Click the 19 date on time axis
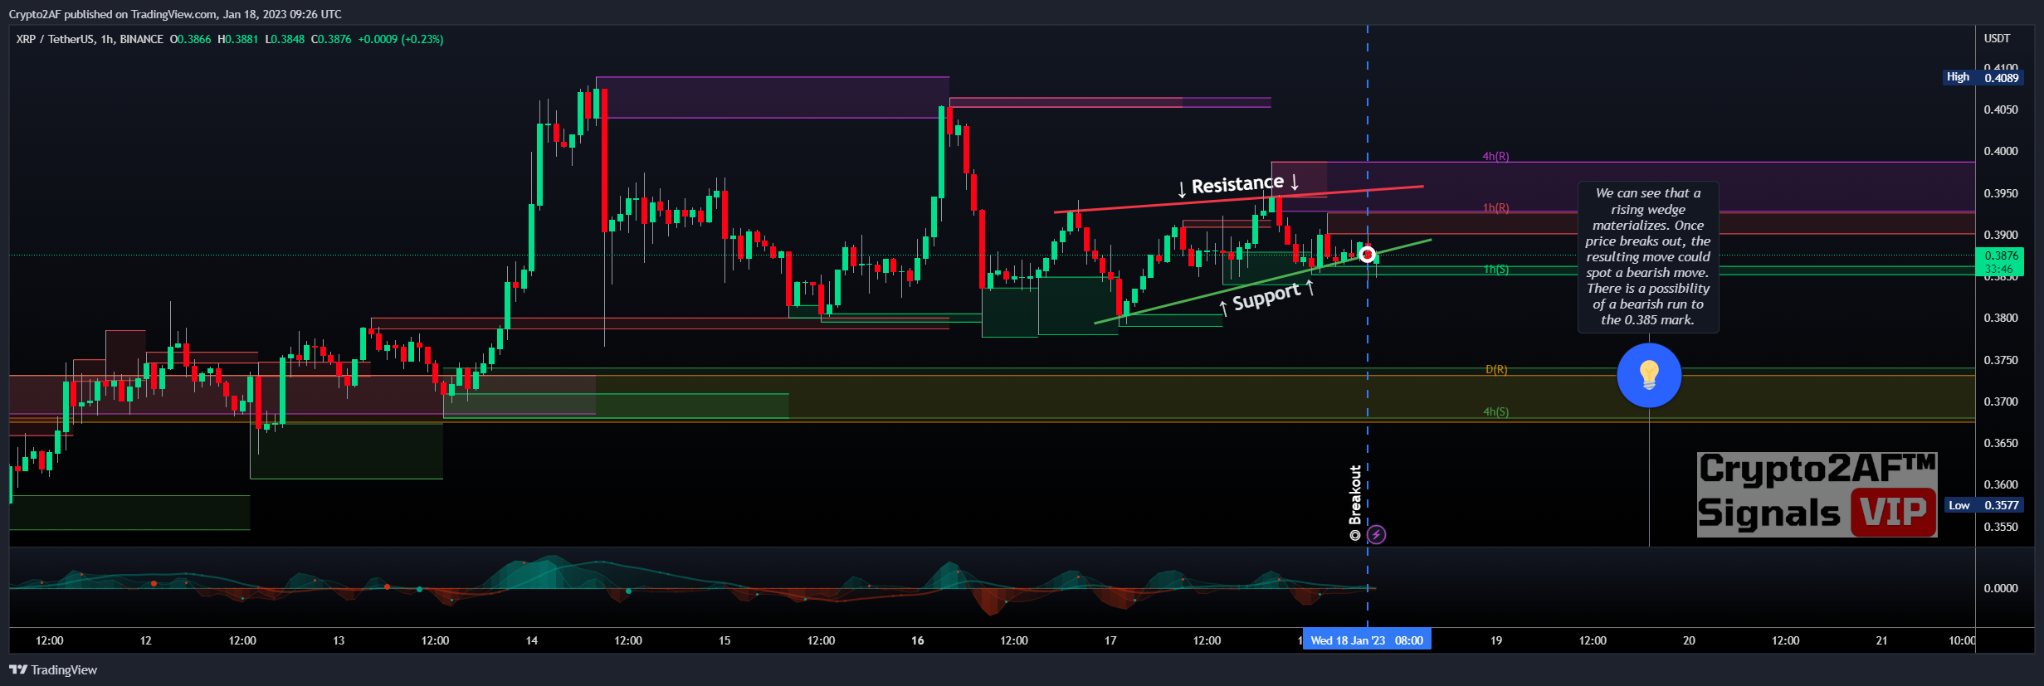 click(1496, 640)
